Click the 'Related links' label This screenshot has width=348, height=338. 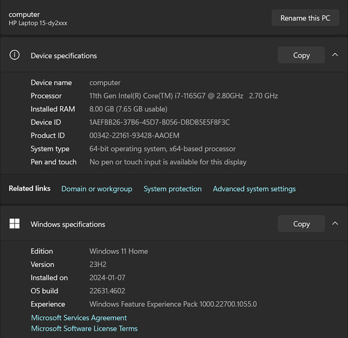pyautogui.click(x=29, y=188)
